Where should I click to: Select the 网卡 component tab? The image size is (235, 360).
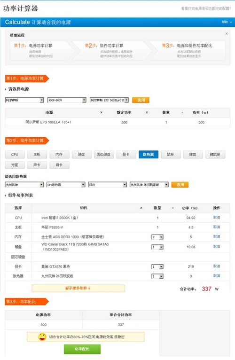click(x=59, y=165)
